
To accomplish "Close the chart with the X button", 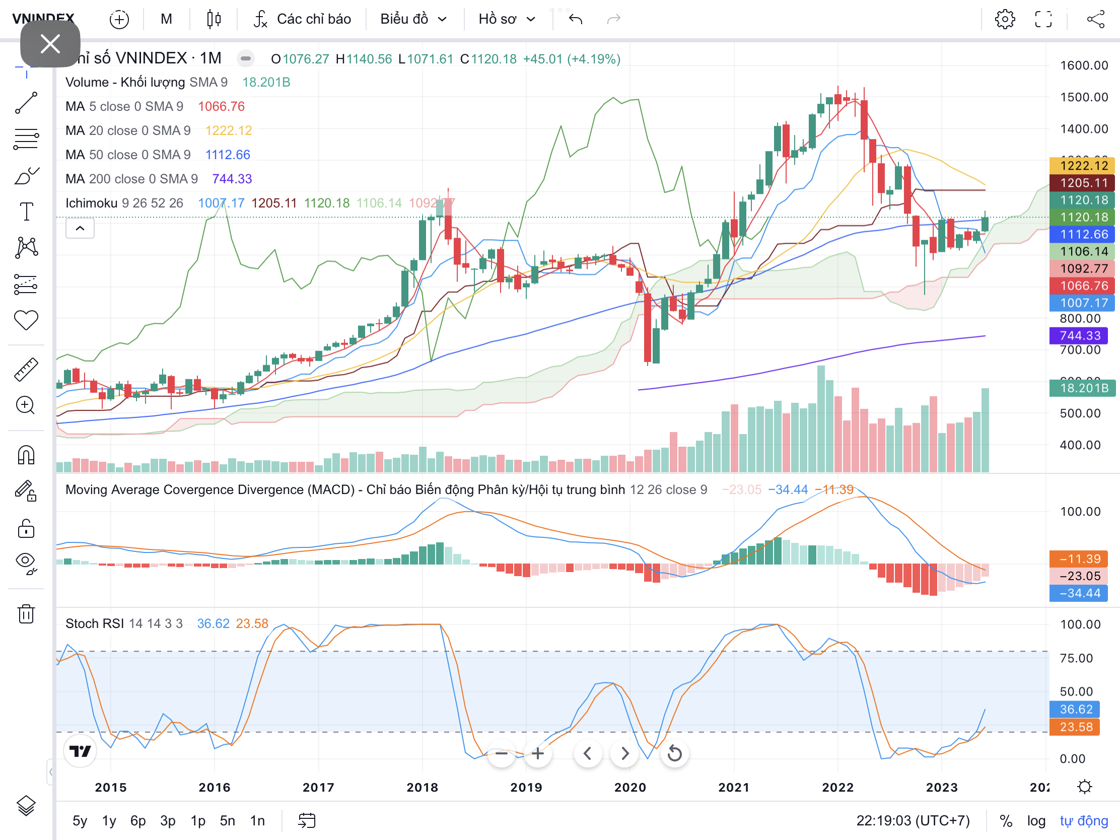I will click(50, 43).
